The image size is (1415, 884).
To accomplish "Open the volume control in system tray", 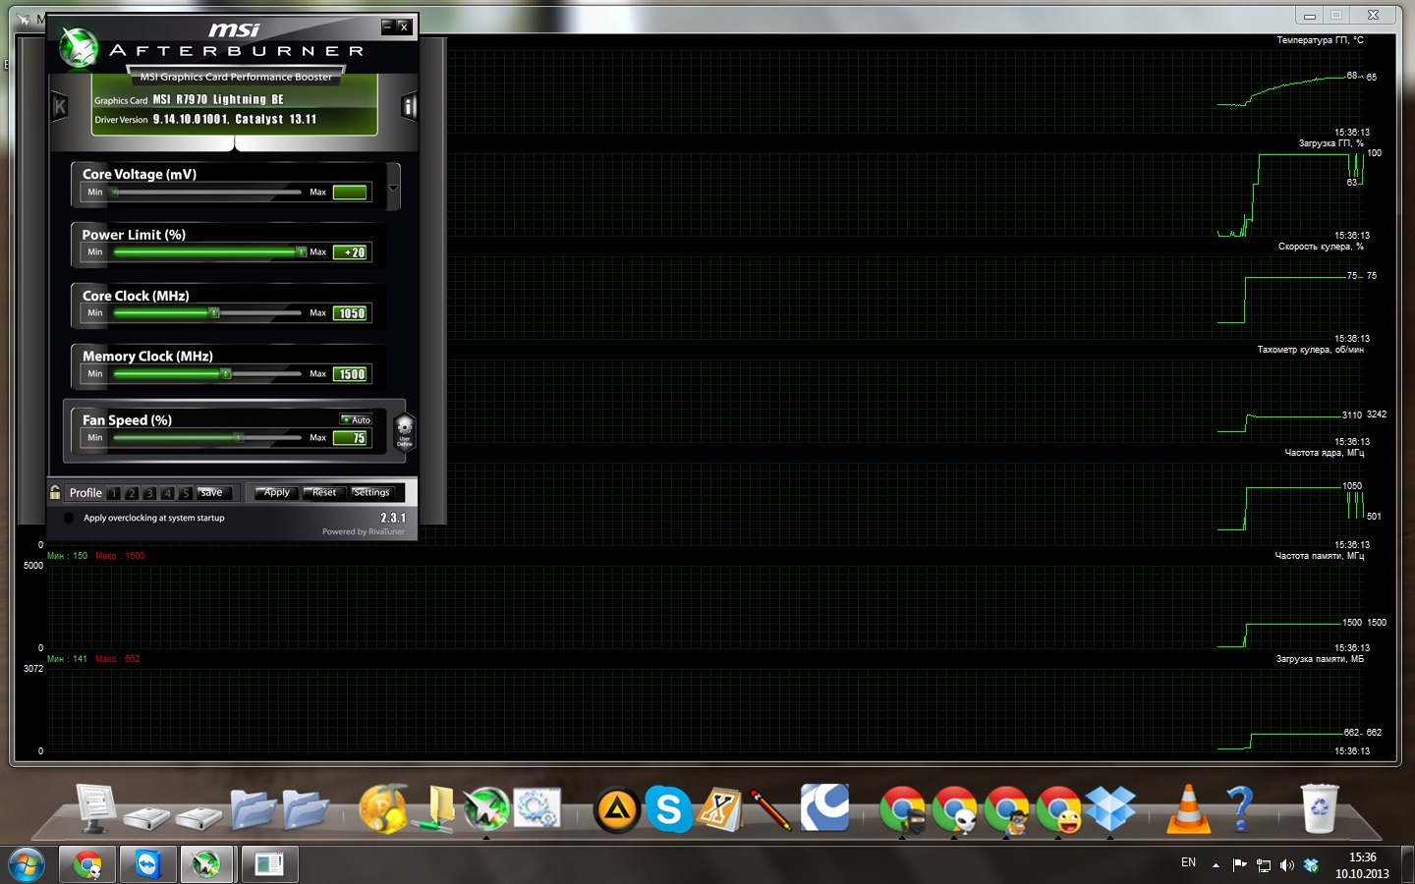I will [1287, 865].
